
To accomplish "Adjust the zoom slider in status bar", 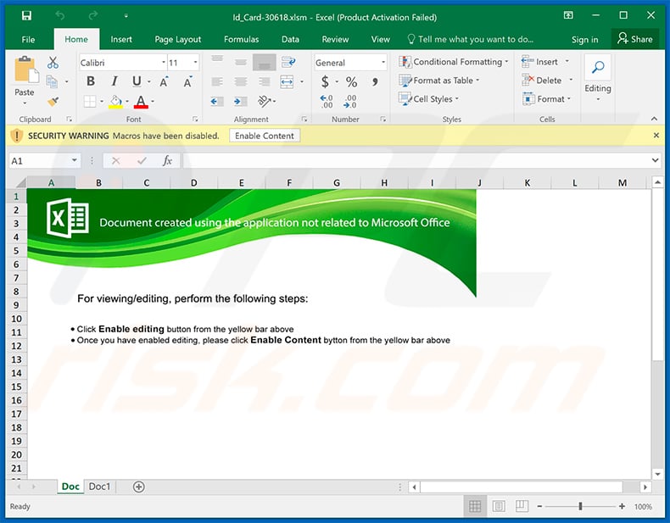I will [x=580, y=507].
